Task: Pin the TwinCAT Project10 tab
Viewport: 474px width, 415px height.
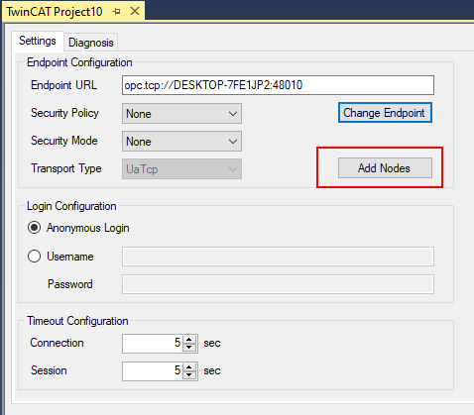Action: pos(116,12)
